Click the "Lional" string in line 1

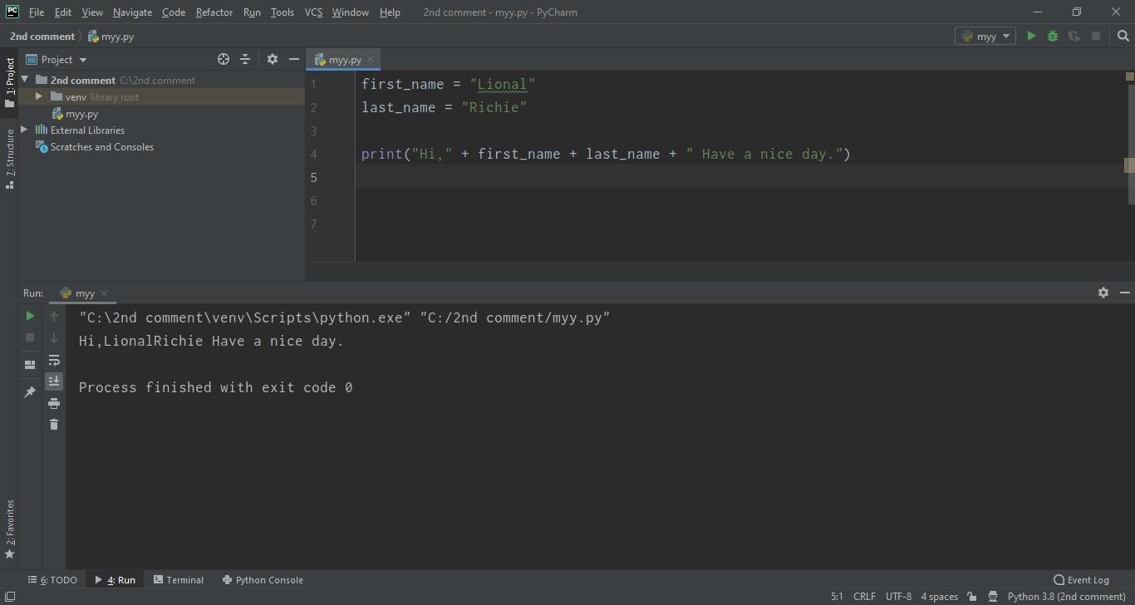pos(502,84)
